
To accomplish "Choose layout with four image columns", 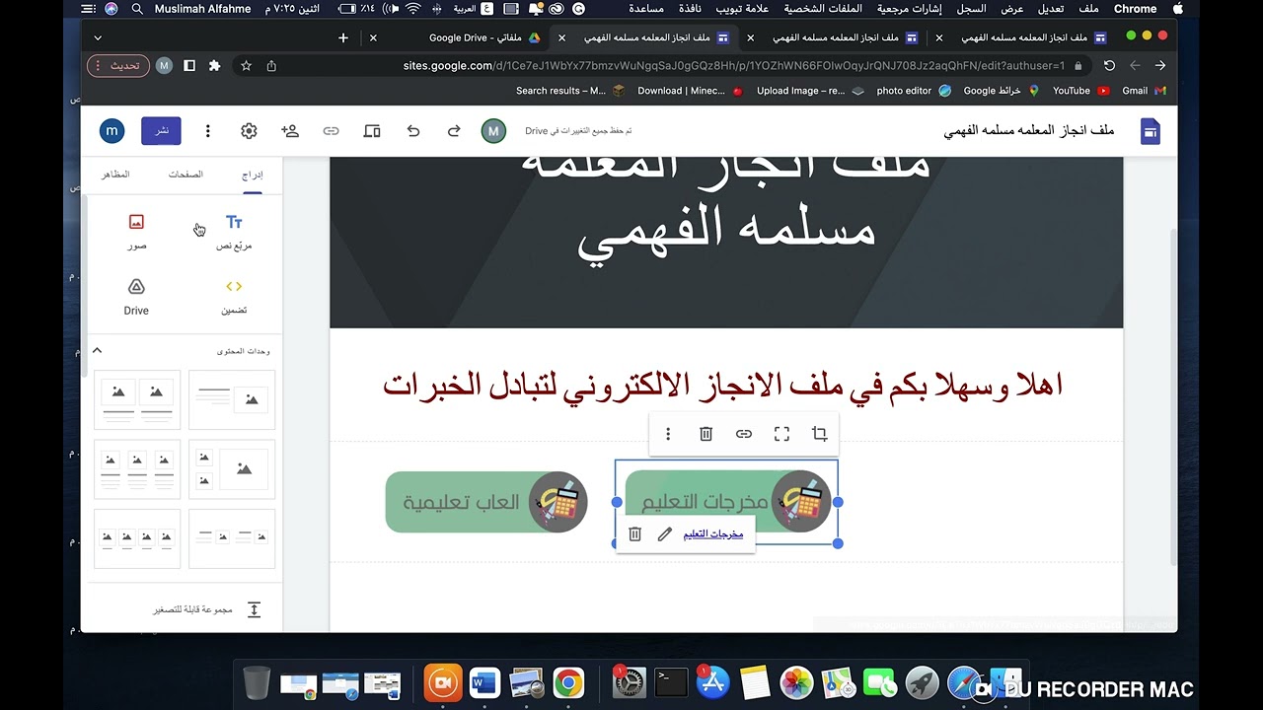I will click(137, 538).
